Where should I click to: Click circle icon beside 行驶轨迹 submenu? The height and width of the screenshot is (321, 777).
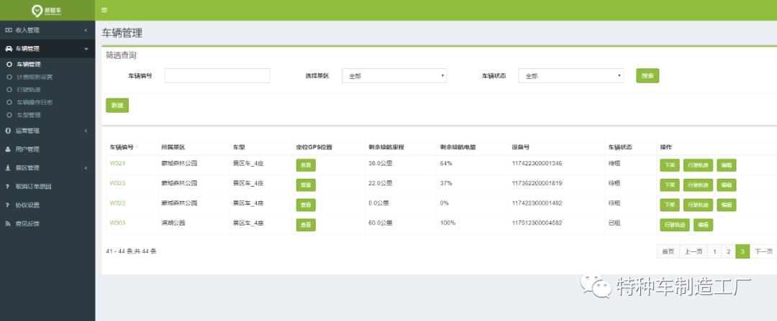[x=9, y=90]
